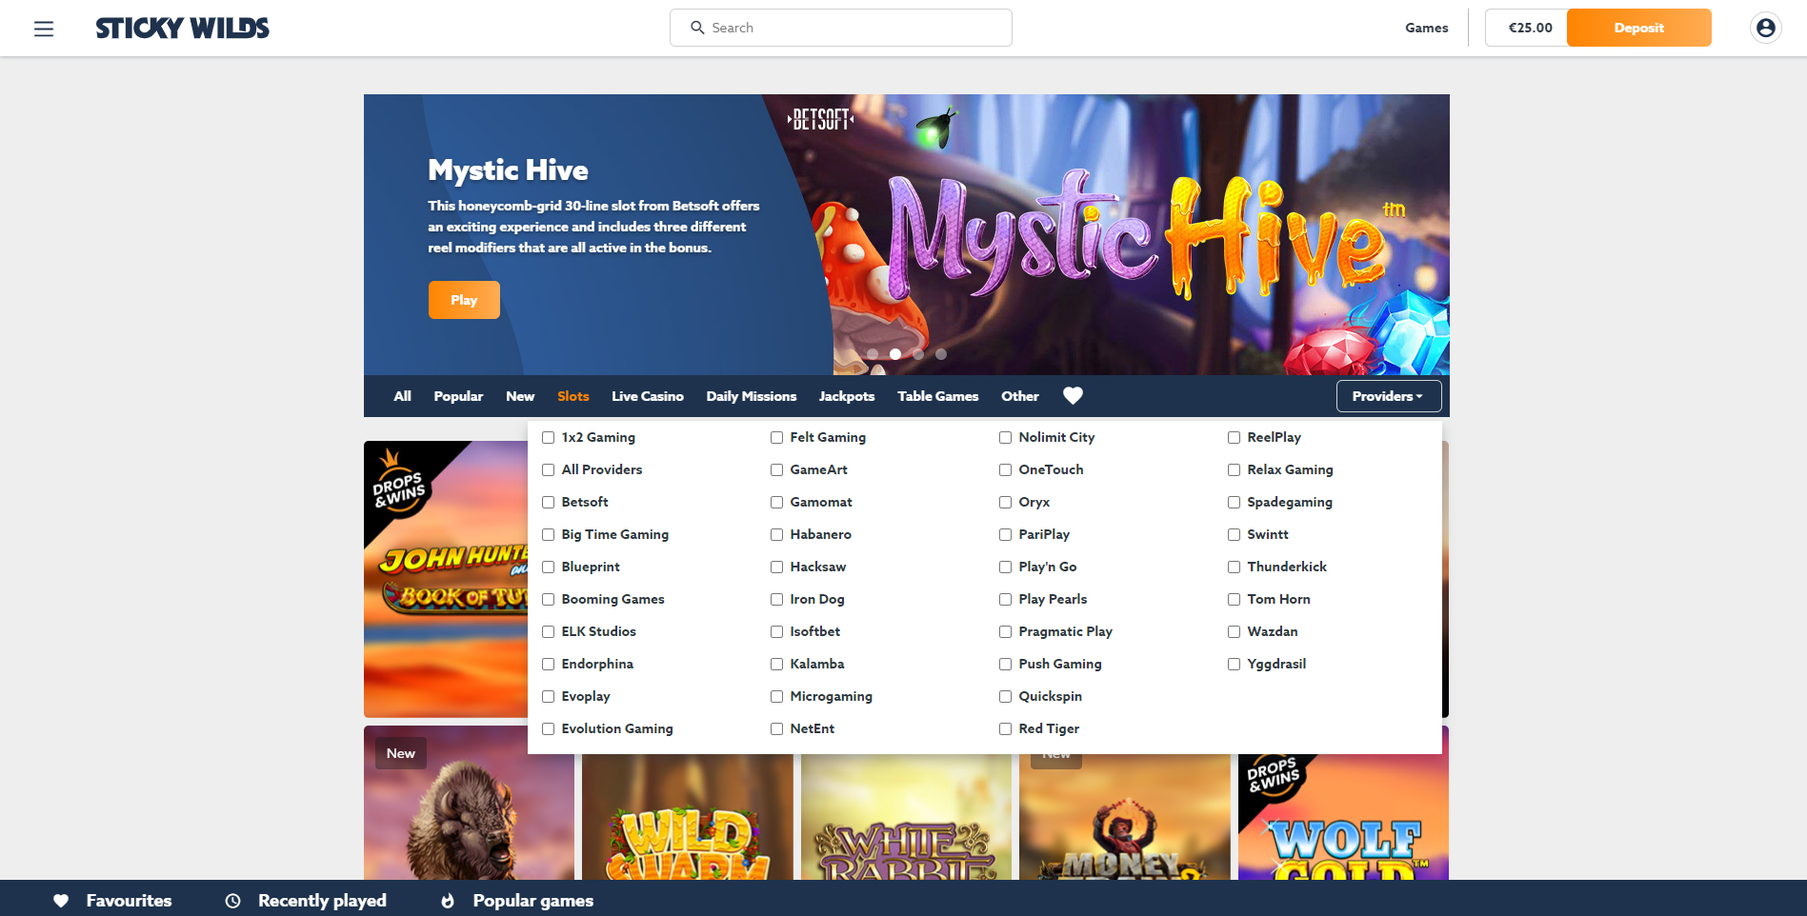Open the Money Train 2 game thumbnail

[x=1125, y=817]
